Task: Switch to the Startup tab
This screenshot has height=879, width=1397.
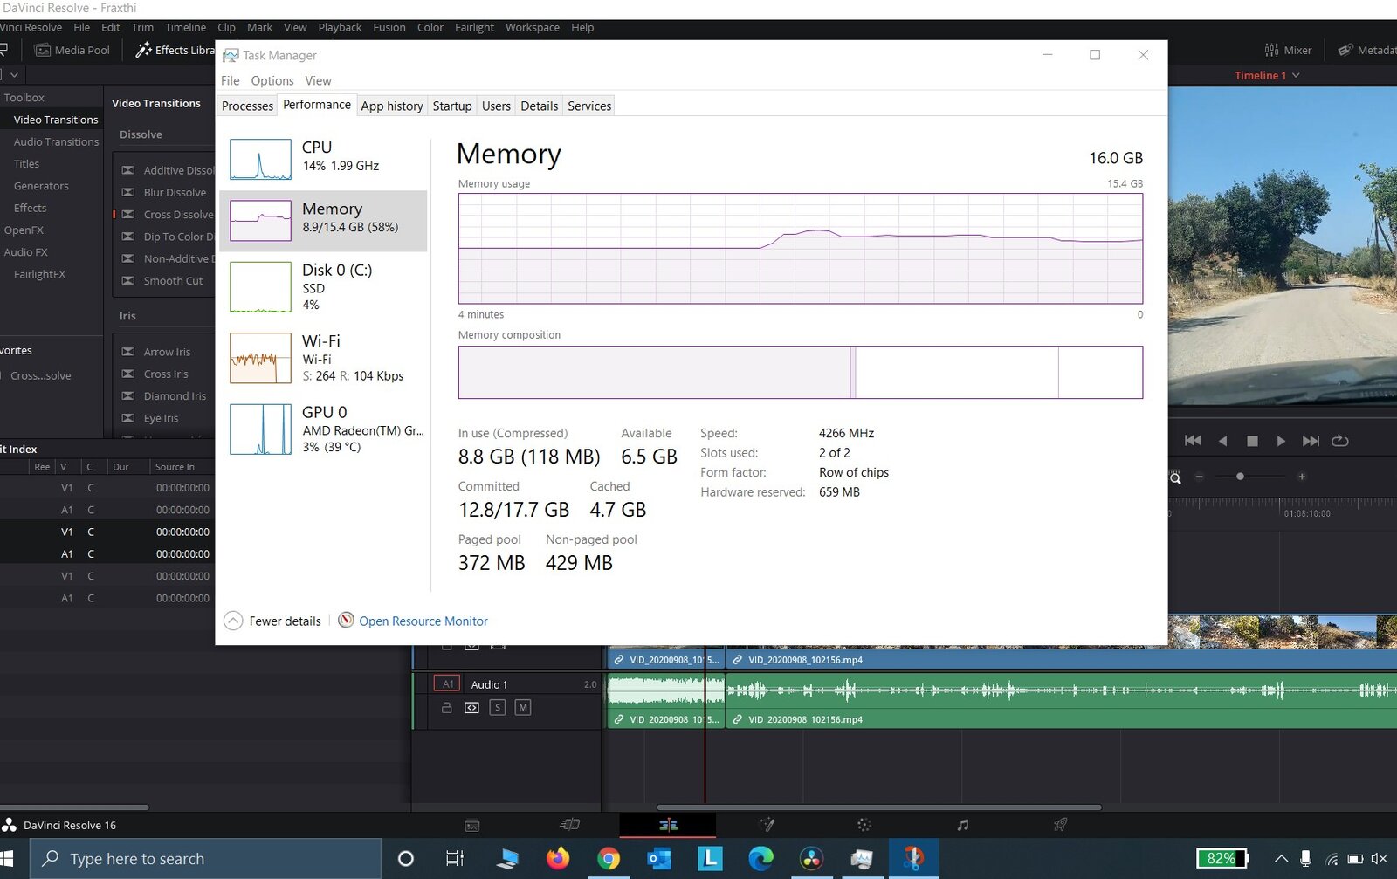Action: (452, 106)
